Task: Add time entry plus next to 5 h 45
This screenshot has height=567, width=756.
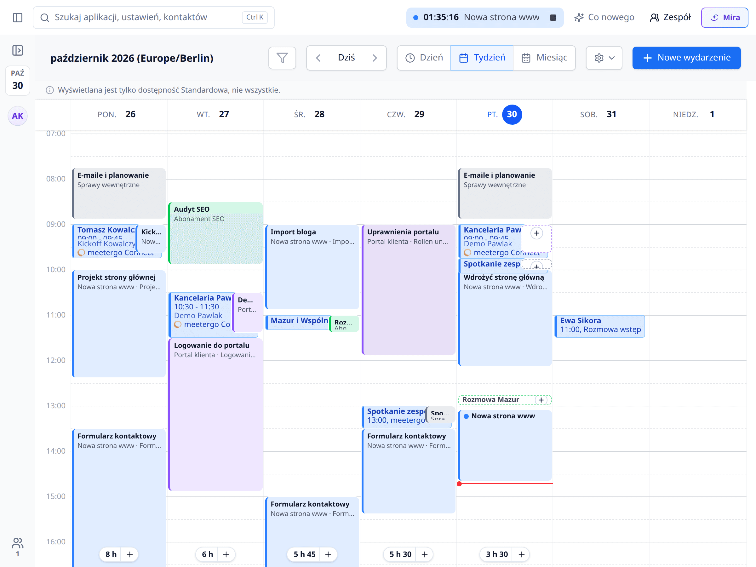Action: pos(328,554)
